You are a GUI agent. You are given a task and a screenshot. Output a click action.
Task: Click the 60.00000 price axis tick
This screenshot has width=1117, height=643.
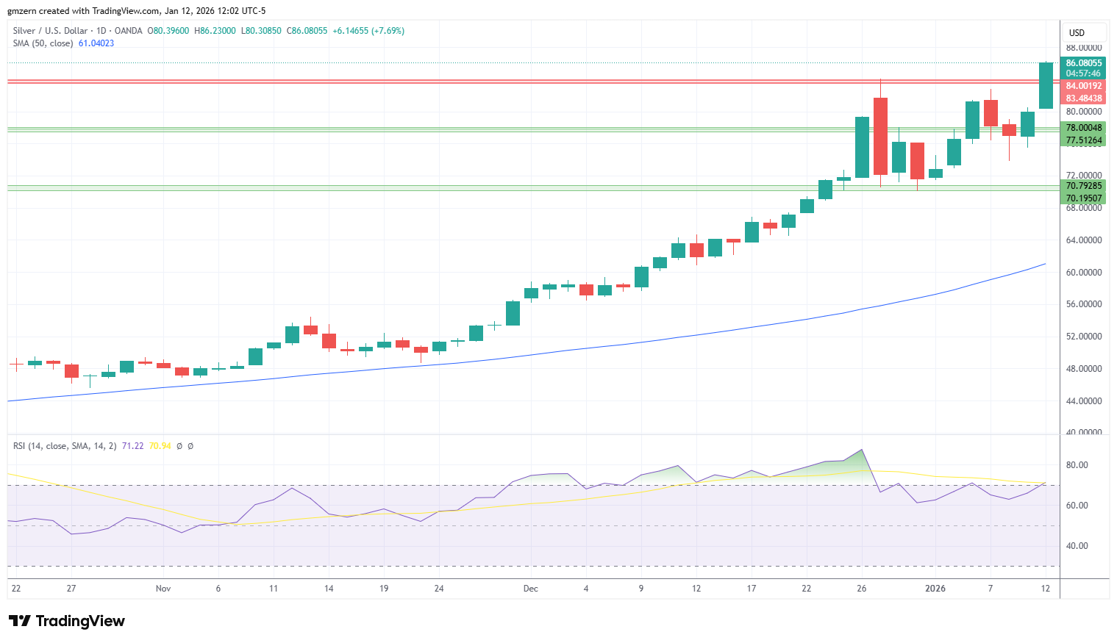pos(1084,273)
